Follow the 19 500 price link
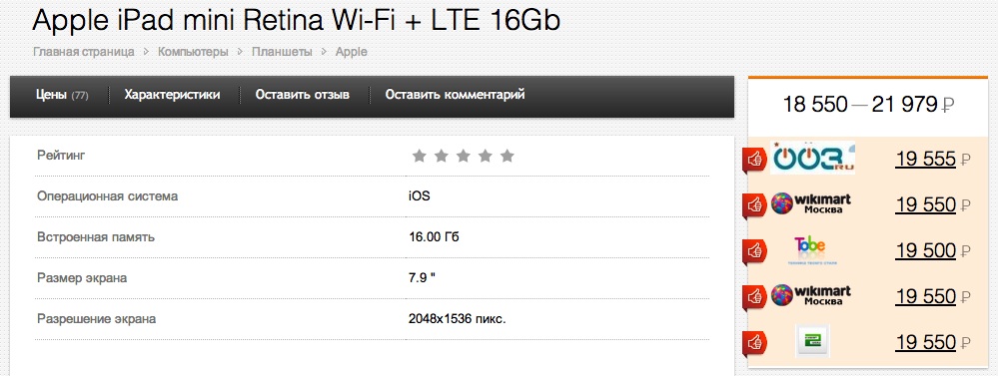 (x=925, y=251)
